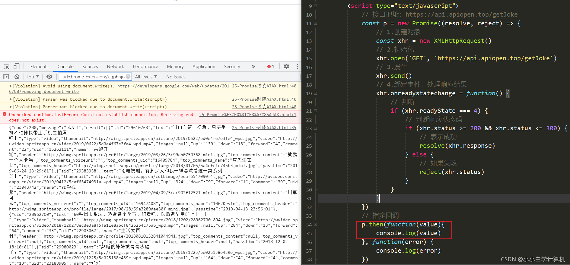Click 'xhr.send()' on line 17

(x=394, y=76)
